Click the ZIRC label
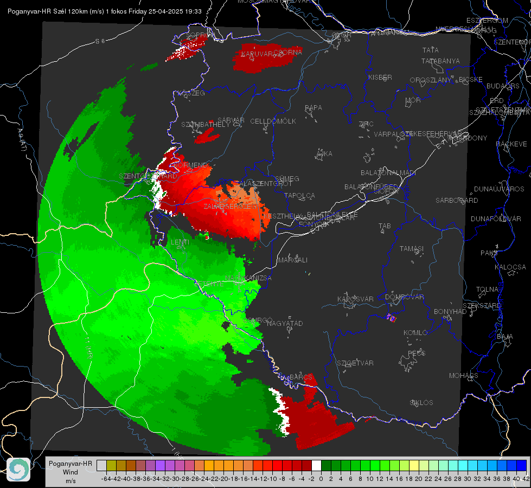Image resolution: width=531 pixels, height=488 pixels. pyautogui.click(x=366, y=124)
